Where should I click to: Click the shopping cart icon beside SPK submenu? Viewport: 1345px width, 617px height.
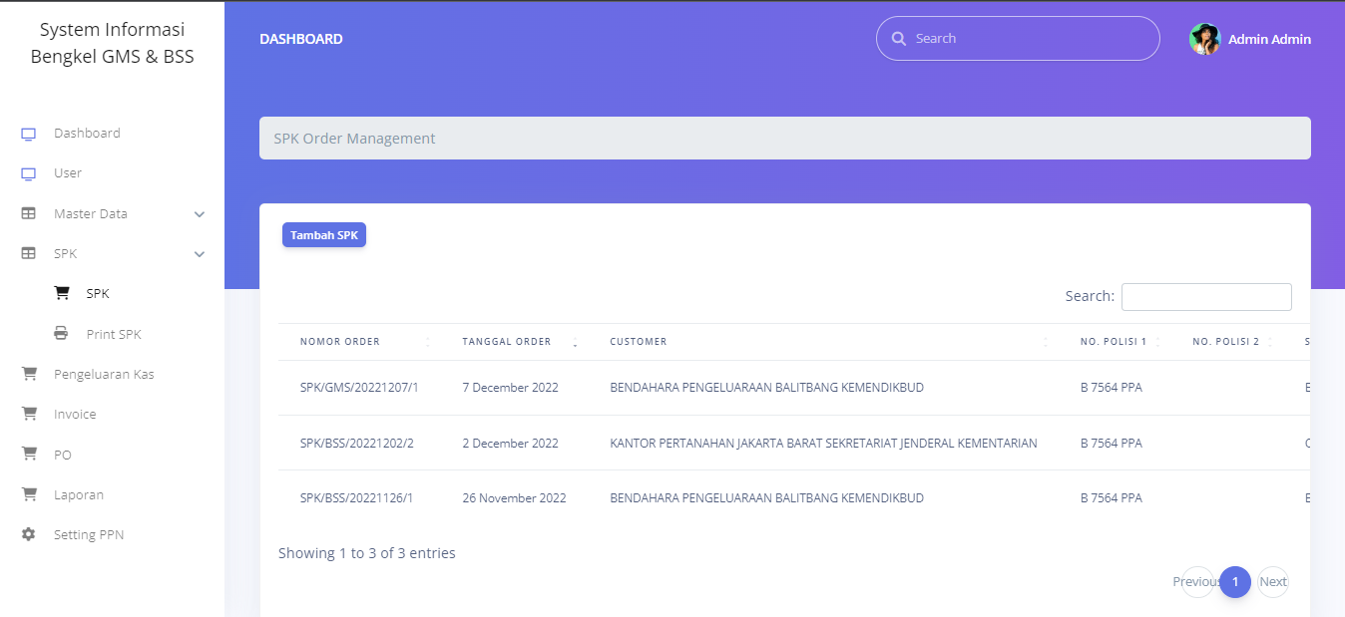(62, 293)
